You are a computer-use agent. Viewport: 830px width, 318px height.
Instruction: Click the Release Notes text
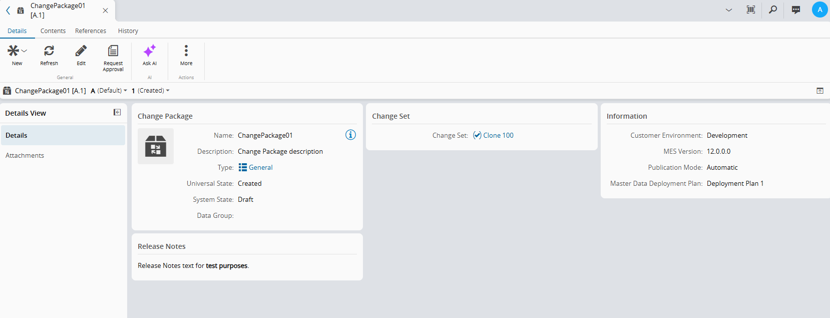click(193, 265)
